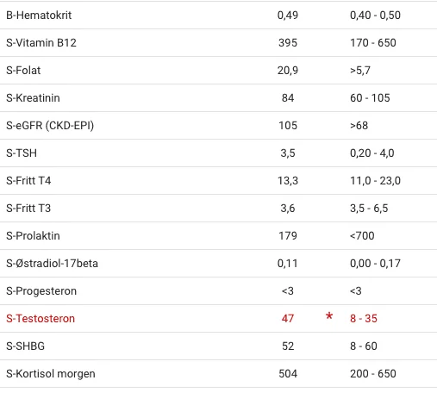The height and width of the screenshot is (399, 437).
Task: Select the S-Progesteron test name
Action: [x=41, y=291]
